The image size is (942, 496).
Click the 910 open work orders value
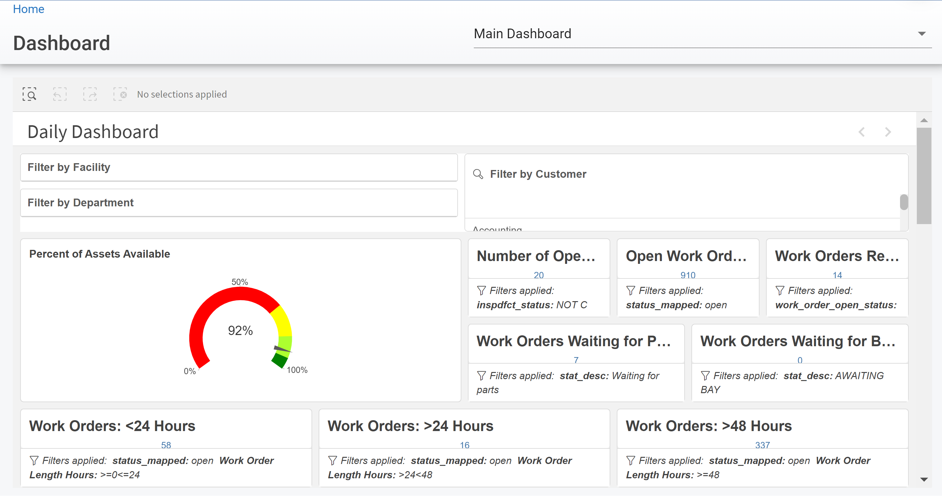point(687,275)
